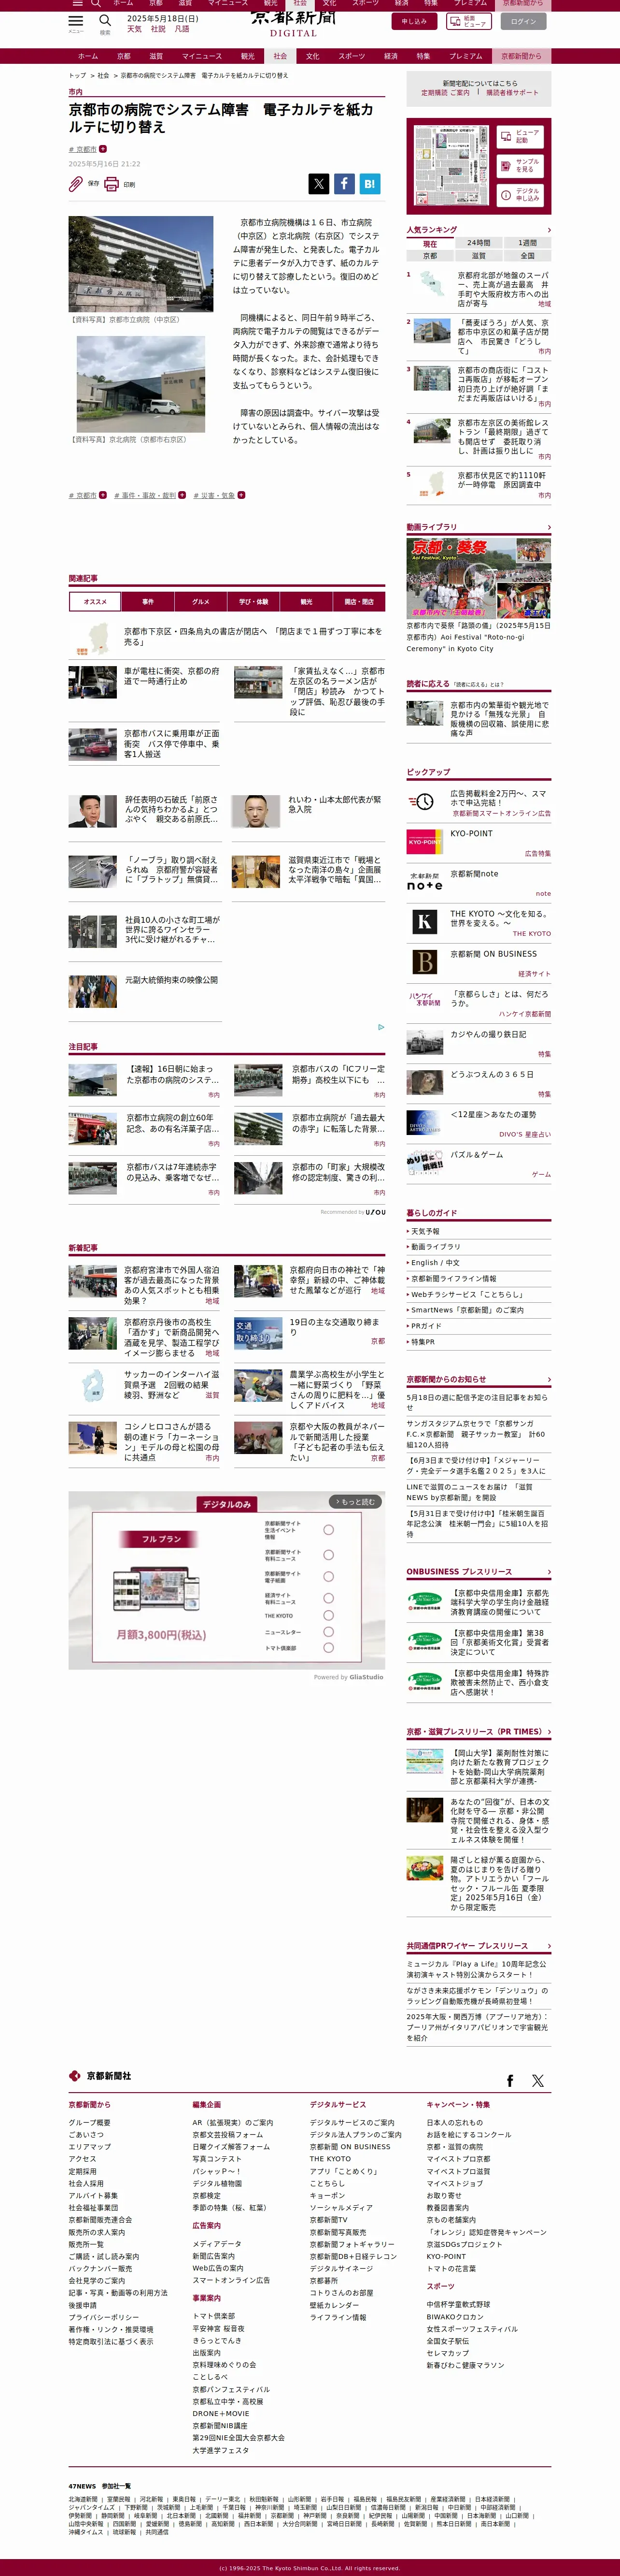Screen dimensions: 620x2576
Task: Open 事件 related articles tab
Action: pyautogui.click(x=148, y=601)
